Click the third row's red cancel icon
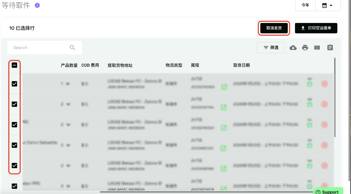Image resolution: width=351 pixels, height=194 pixels. coord(324,125)
